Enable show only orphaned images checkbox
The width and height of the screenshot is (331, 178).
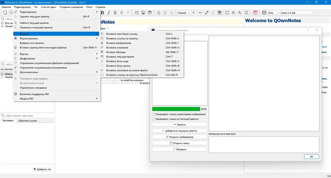[x=154, y=114]
